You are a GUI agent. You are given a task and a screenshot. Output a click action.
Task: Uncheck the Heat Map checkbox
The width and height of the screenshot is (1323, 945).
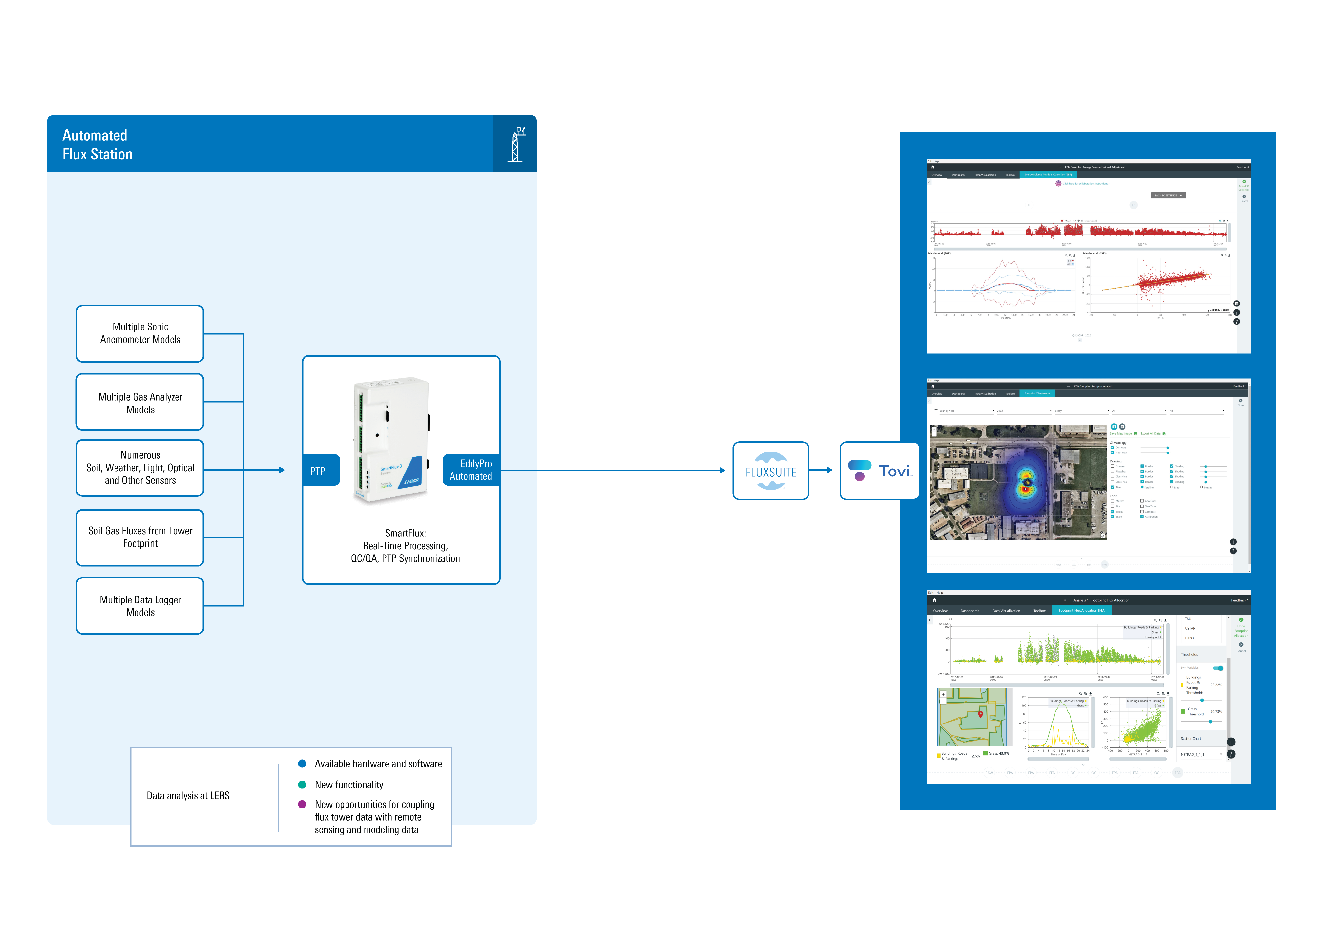tap(1112, 452)
